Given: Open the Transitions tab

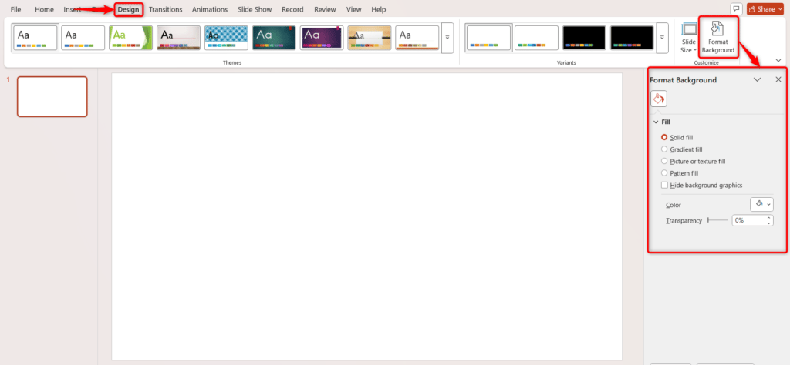Looking at the screenshot, I should pyautogui.click(x=166, y=9).
